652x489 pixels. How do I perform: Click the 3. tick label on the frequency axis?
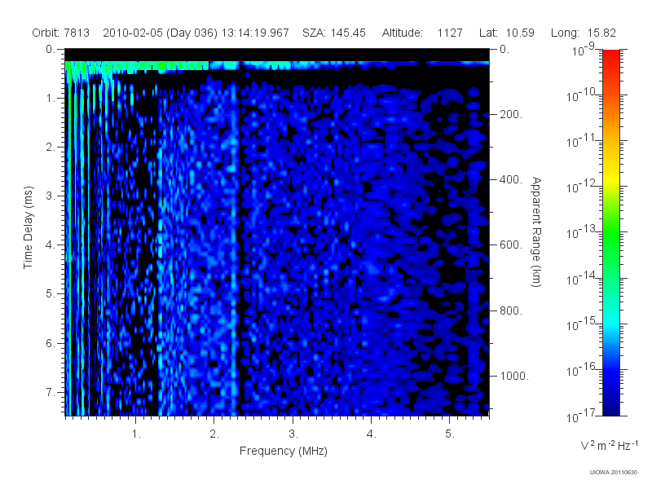[293, 434]
